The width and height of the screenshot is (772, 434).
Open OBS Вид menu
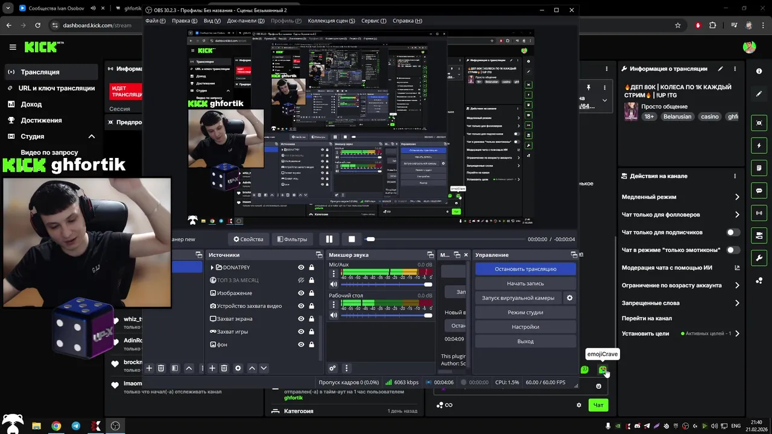(x=212, y=20)
